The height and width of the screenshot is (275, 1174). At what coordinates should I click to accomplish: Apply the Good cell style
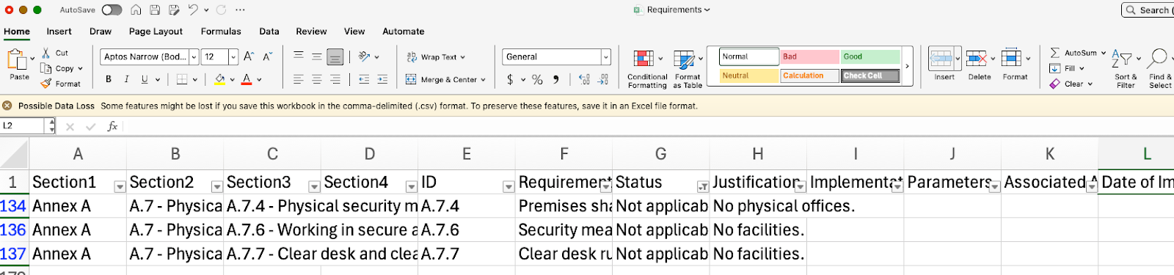(870, 56)
